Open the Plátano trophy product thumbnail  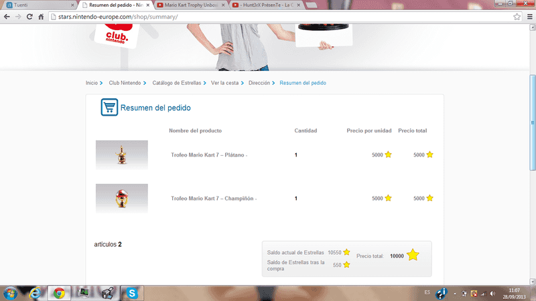click(x=122, y=155)
